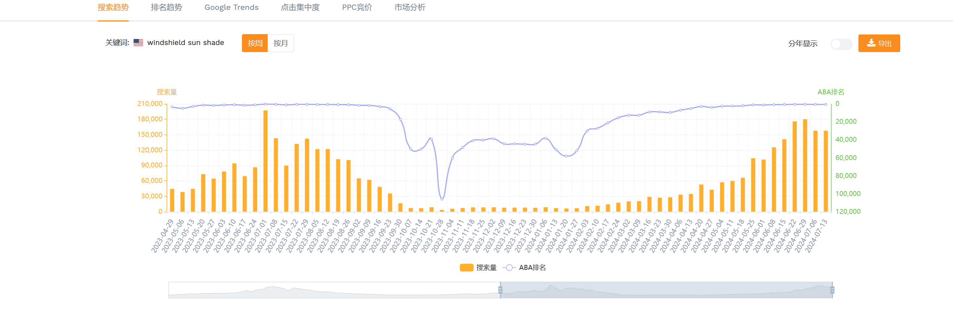Image resolution: width=953 pixels, height=311 pixels.
Task: Open the 搜索趋势 tab
Action: pyautogui.click(x=113, y=7)
